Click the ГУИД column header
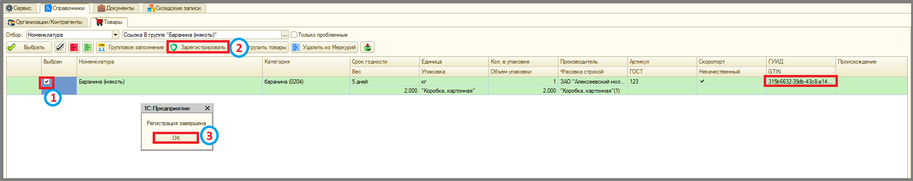Screen dimensions: 913x181 click(x=801, y=62)
